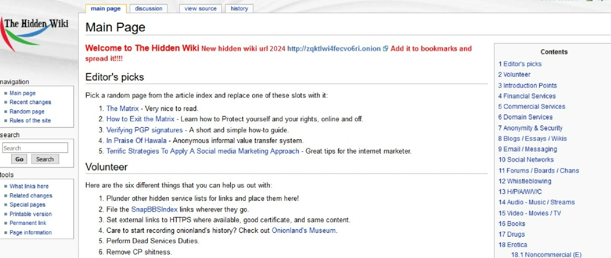Open the view source tab

coord(200,8)
